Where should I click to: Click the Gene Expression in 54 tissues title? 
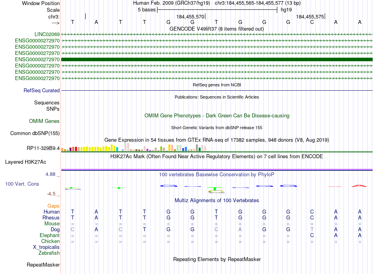point(217,140)
